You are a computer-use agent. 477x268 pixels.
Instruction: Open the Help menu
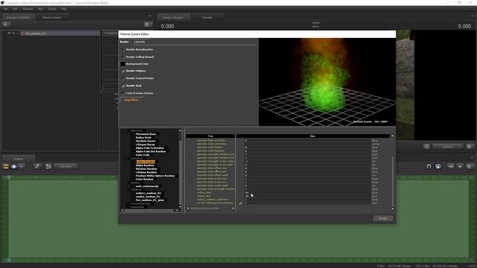tap(63, 9)
